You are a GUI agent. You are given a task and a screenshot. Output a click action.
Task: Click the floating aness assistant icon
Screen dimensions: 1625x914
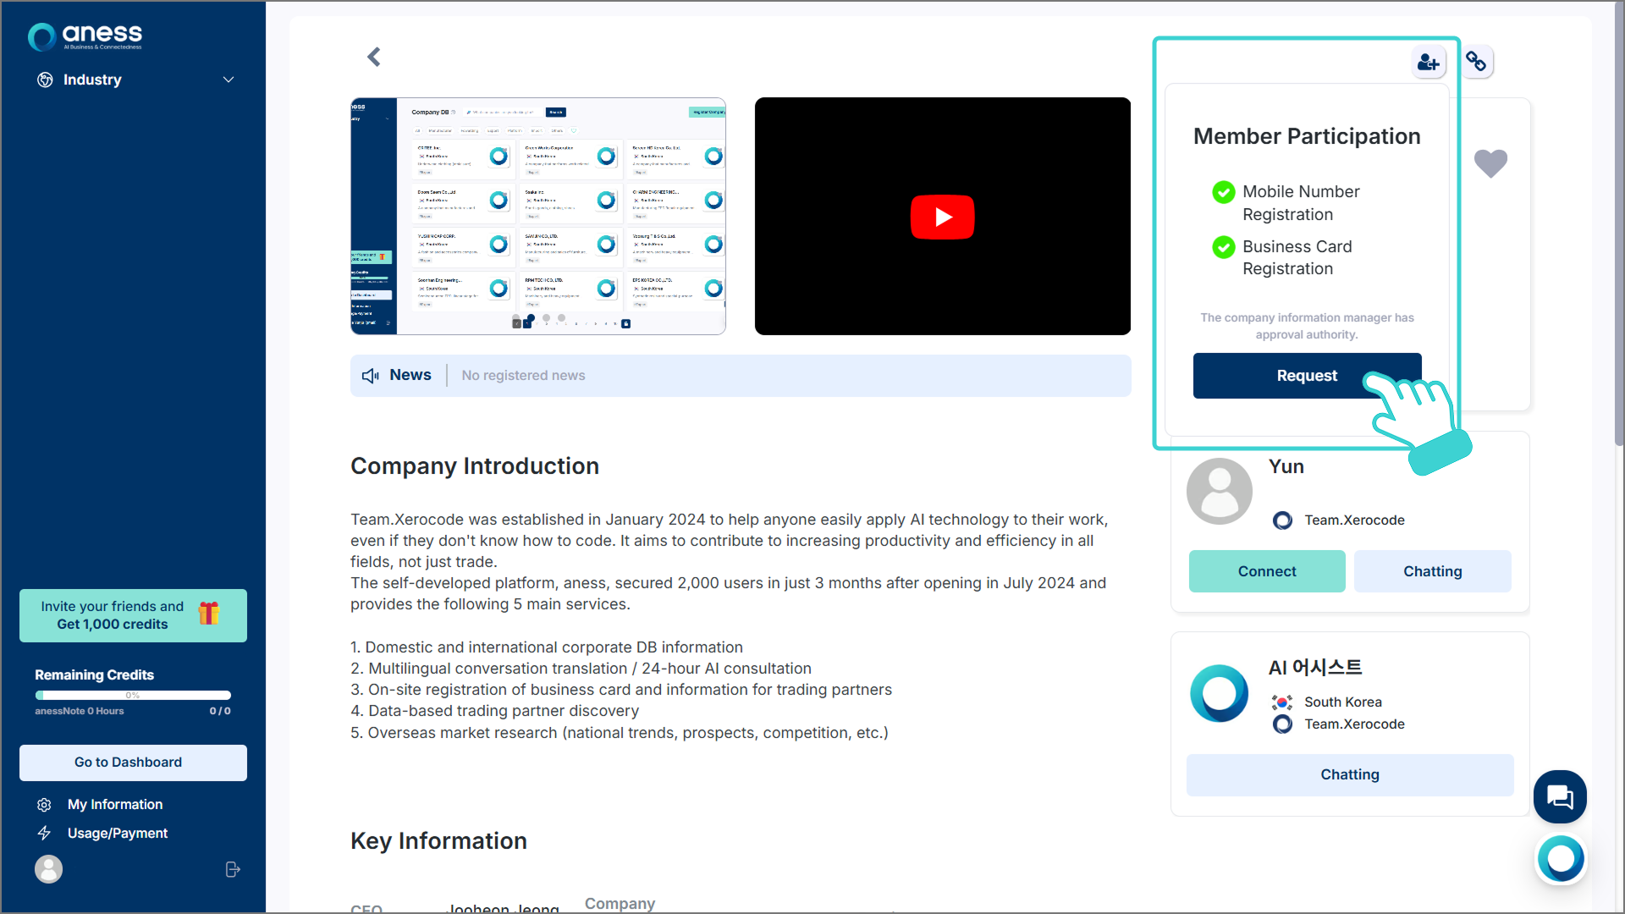coord(1561,859)
